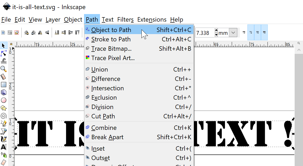Screen dimensions: 303x166
Task: Increase the 7.338 value with up stepper
Action: click(216, 31)
